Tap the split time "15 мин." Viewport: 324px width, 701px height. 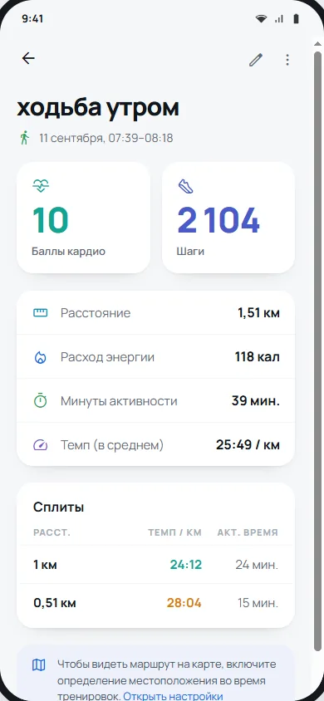(258, 603)
